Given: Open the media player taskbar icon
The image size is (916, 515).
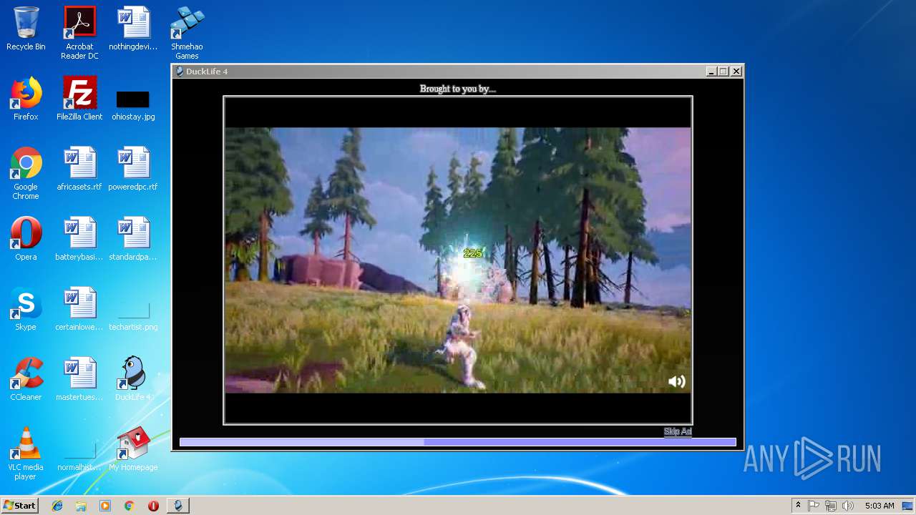Looking at the screenshot, I should tap(105, 506).
